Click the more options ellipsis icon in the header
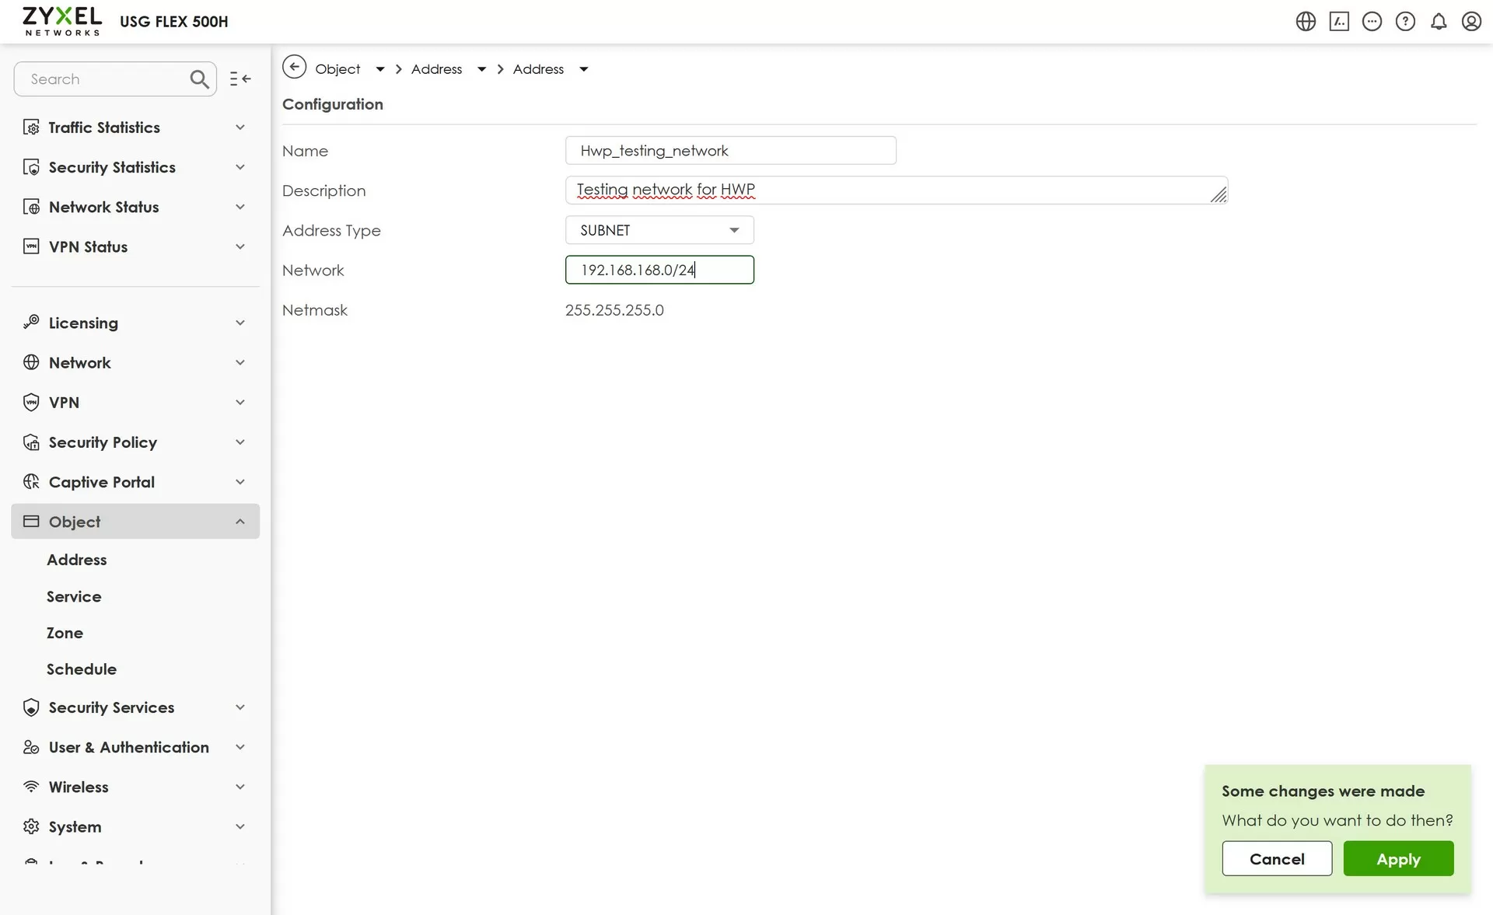Viewport: 1493px width, 915px height. click(x=1372, y=21)
